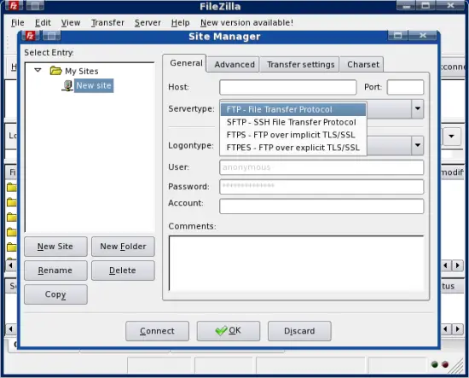The image size is (469, 378).
Task: Choose SFTP - SSH File Transfer Protocol
Action: pyautogui.click(x=293, y=122)
